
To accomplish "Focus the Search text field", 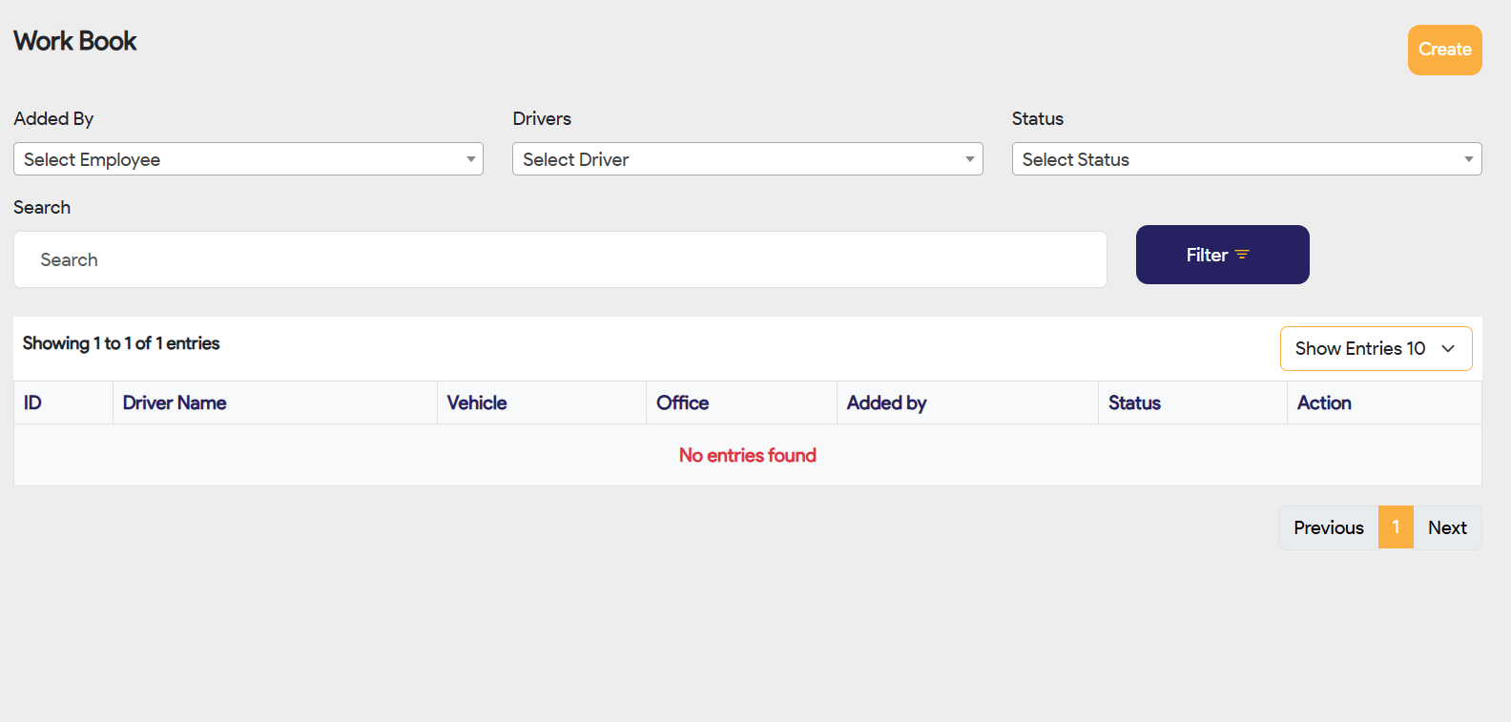I will [x=560, y=259].
